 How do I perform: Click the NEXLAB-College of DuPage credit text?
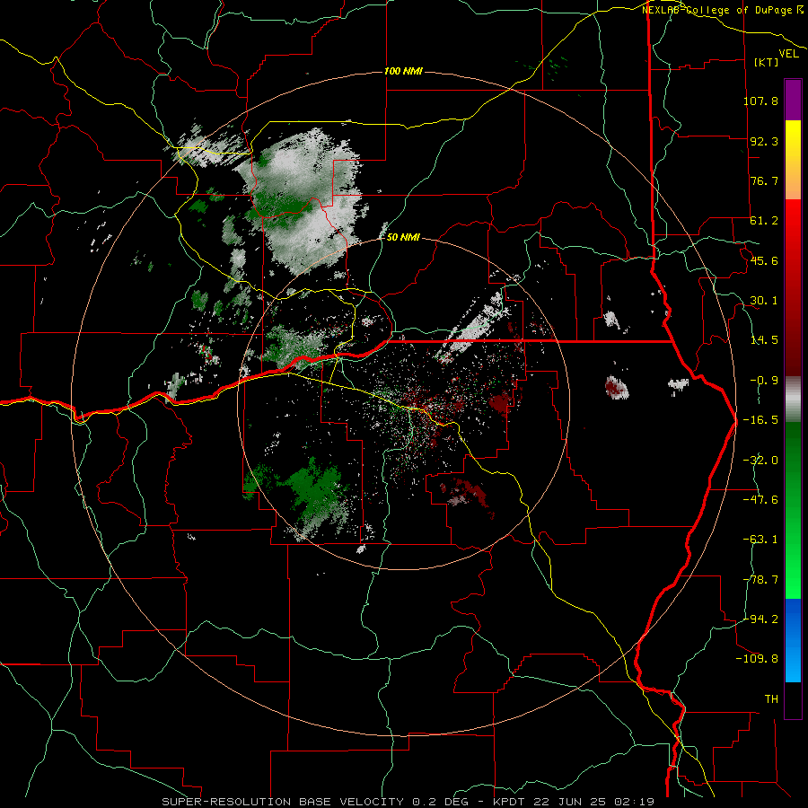[x=721, y=10]
